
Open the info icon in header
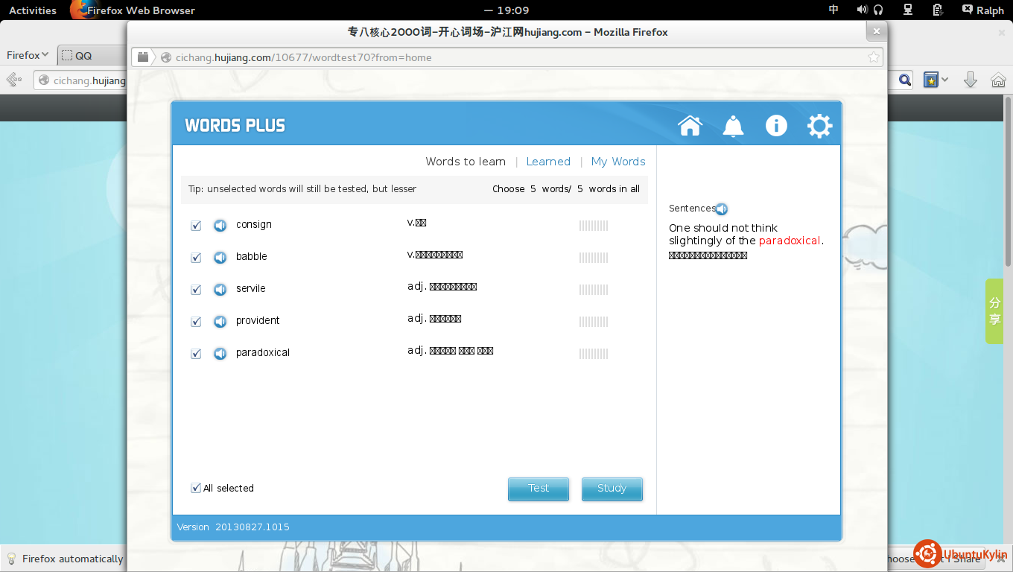click(x=776, y=126)
